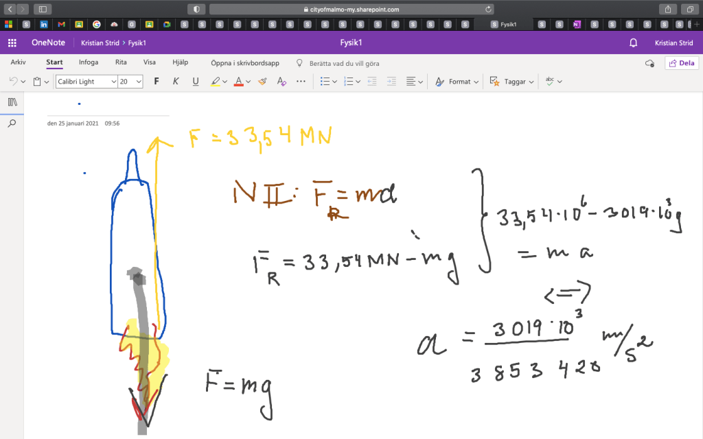Open the notifications bell

point(633,43)
